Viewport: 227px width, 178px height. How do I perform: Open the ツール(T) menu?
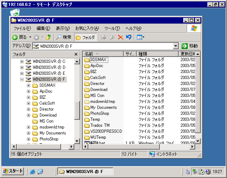[112, 28]
